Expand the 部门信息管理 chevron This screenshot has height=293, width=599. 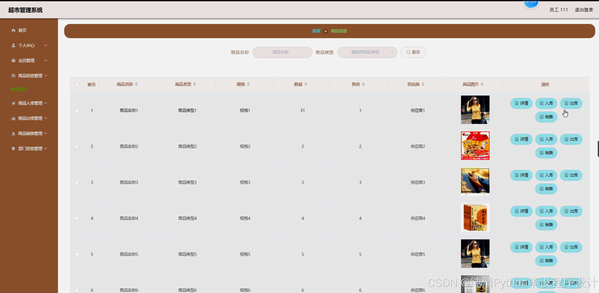point(46,148)
